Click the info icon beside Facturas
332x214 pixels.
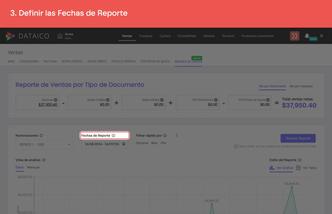[56, 100]
